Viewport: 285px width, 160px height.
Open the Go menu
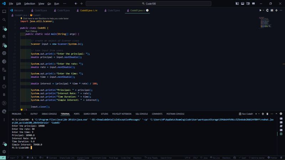(x=49, y=4)
